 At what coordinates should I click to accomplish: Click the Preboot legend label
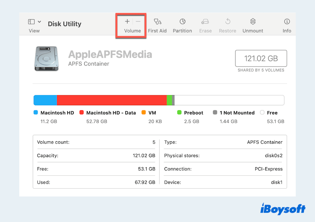[x=194, y=113]
